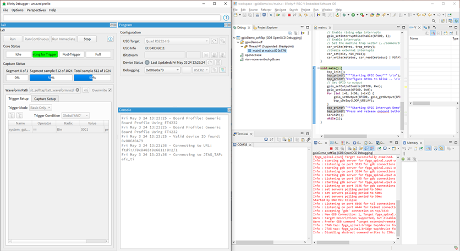The image size is (460, 251).
Task: Click green plus Add Memory Monitor icon
Action: point(403,159)
